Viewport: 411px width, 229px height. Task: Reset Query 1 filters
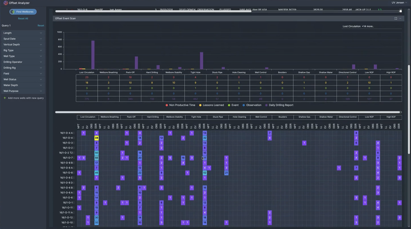(x=41, y=26)
